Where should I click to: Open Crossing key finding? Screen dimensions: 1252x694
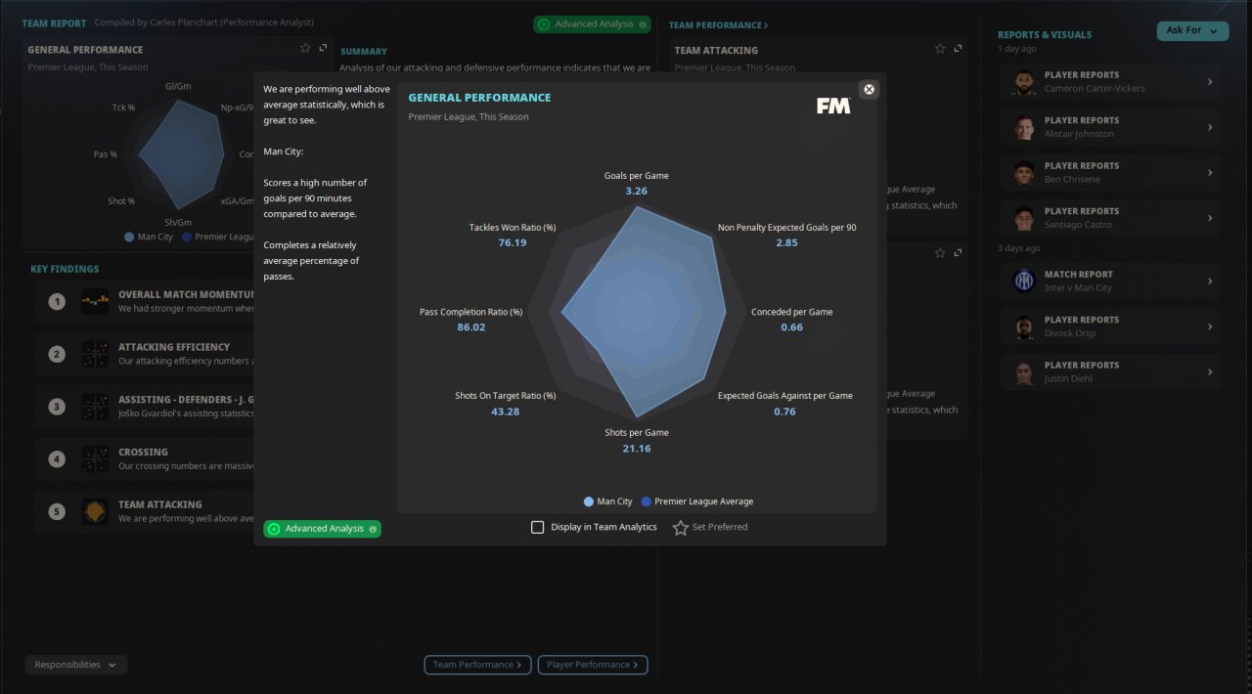(x=144, y=459)
